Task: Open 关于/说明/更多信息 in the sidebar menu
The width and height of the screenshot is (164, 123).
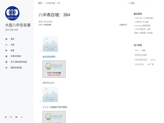Action: (19, 62)
